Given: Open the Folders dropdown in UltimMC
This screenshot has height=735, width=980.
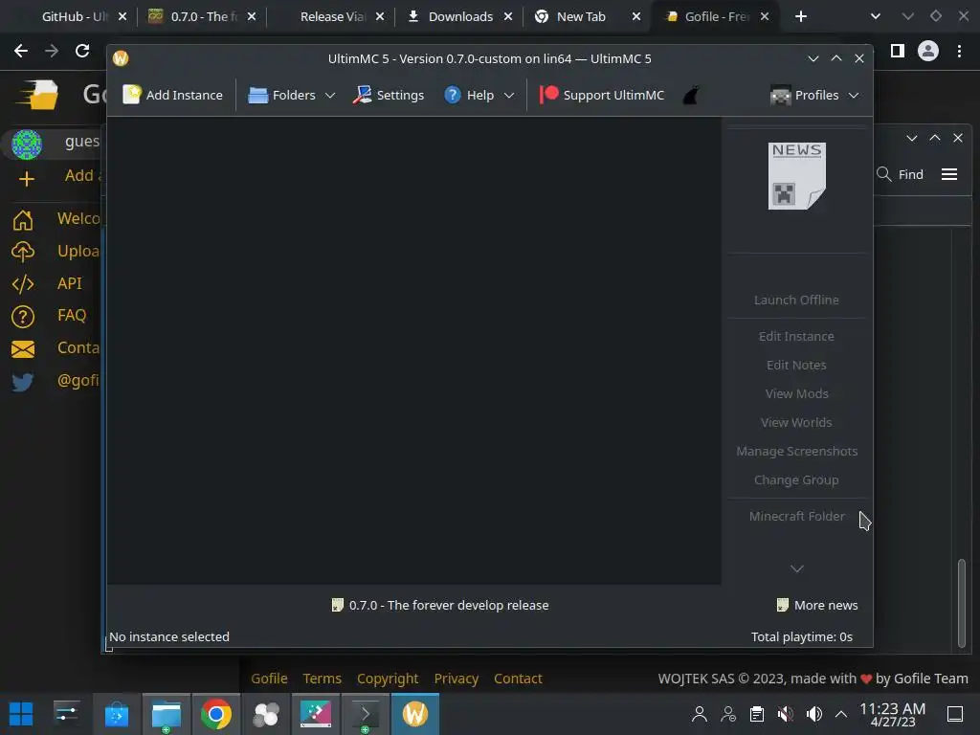Looking at the screenshot, I should click(292, 95).
